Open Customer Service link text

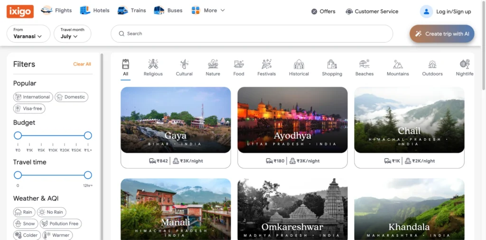(x=376, y=11)
